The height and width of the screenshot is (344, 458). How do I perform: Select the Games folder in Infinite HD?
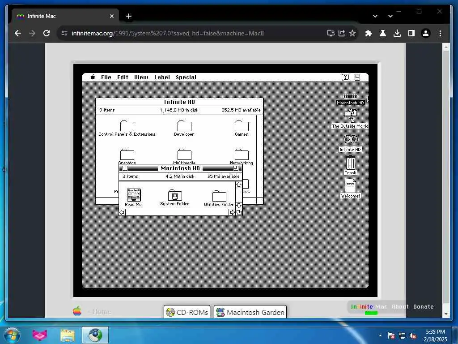[242, 129]
